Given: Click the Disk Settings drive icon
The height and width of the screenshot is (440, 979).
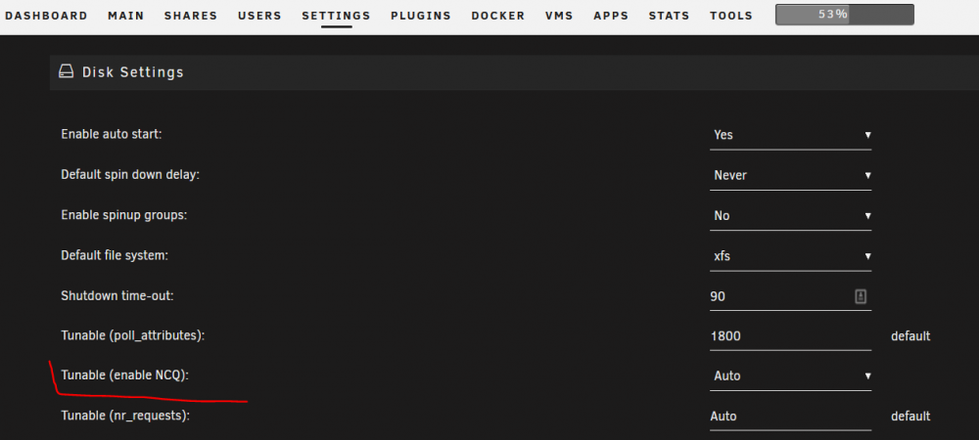Looking at the screenshot, I should coord(67,72).
